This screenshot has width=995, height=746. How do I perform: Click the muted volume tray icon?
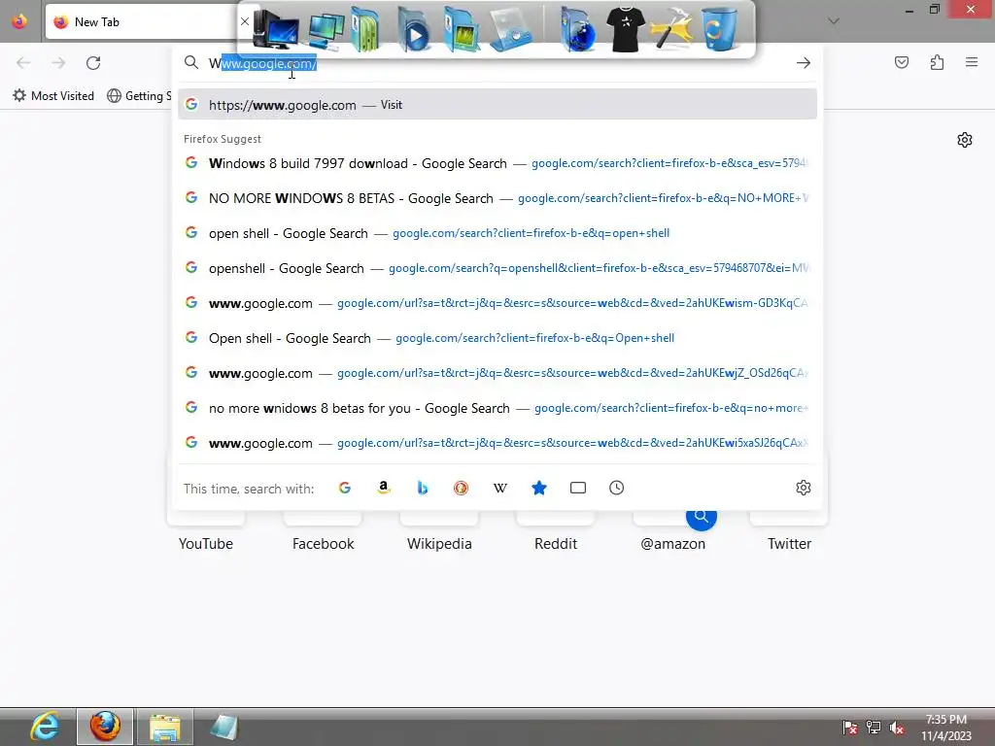click(x=897, y=728)
